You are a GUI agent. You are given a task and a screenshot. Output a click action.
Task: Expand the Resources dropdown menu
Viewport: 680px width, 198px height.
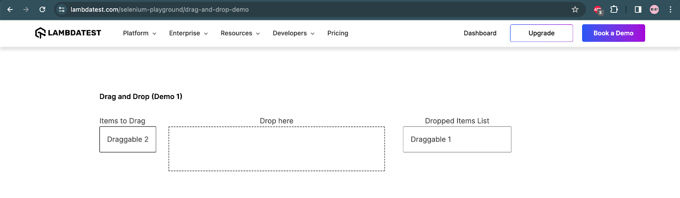pos(240,33)
